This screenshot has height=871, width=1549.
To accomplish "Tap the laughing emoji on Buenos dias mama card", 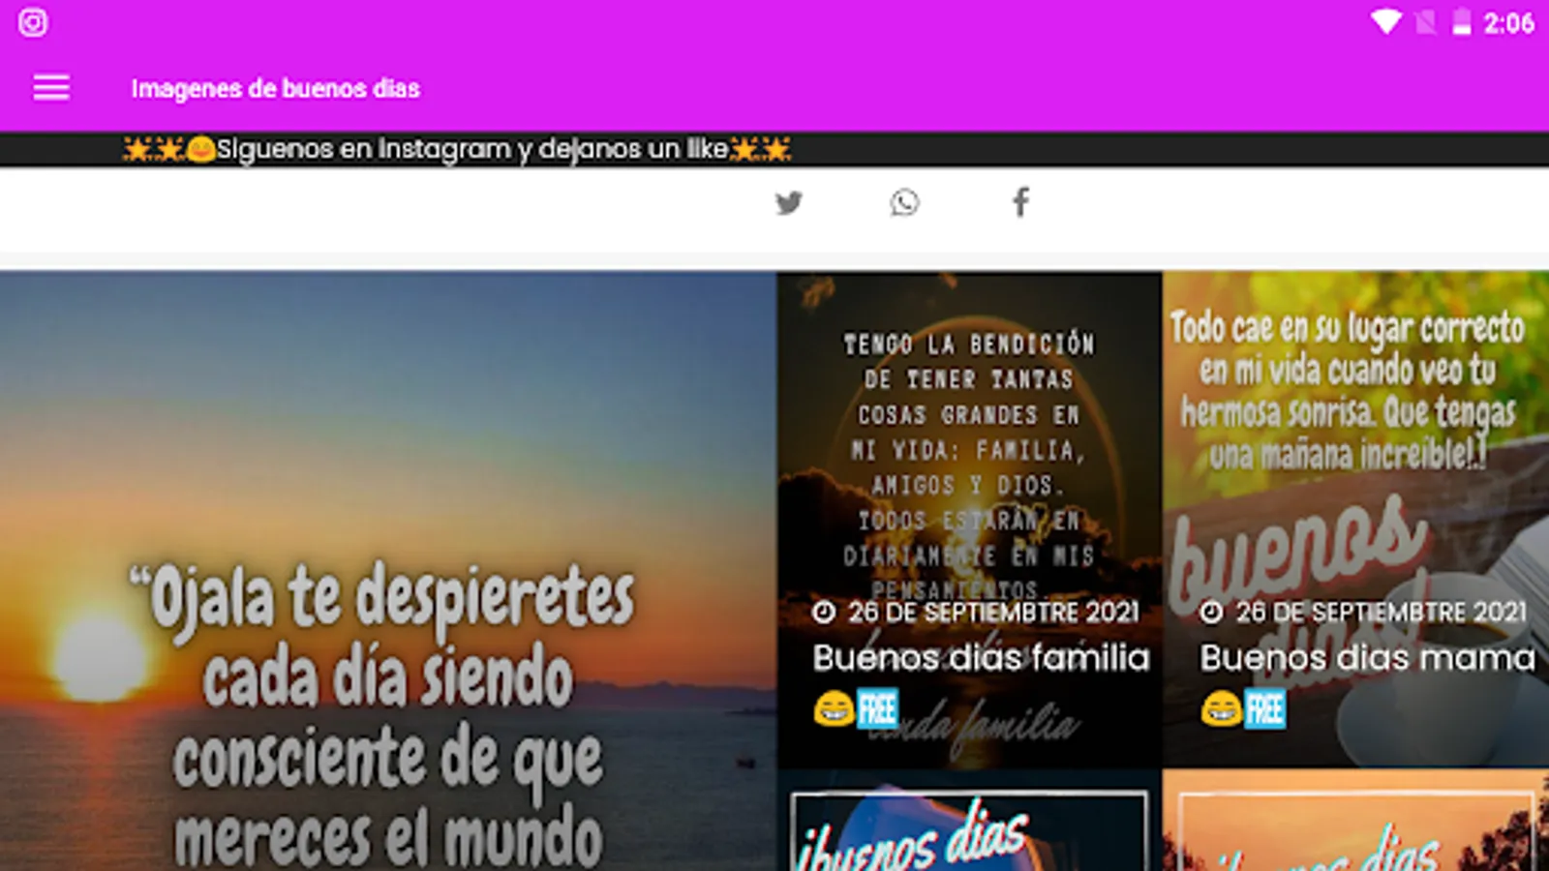I will (x=1221, y=709).
